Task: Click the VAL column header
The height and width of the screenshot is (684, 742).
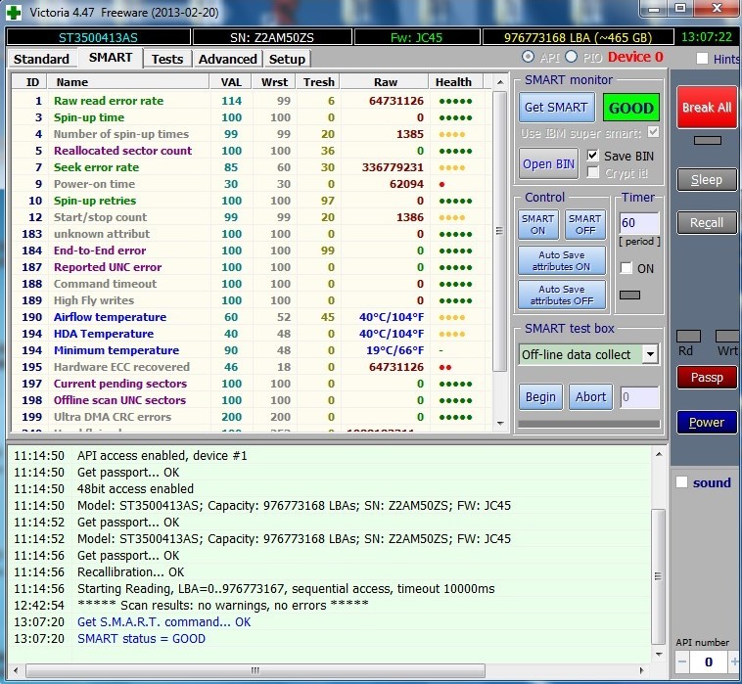Action: click(231, 82)
